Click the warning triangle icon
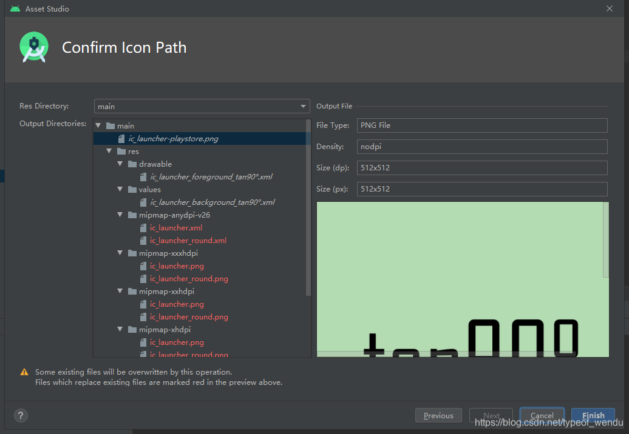629x434 pixels. coord(24,372)
